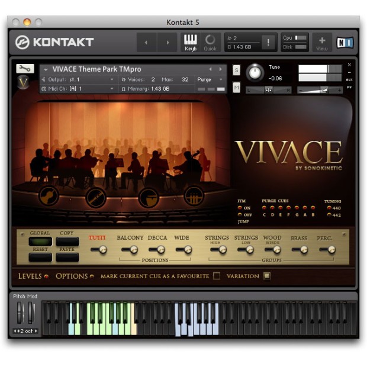Click the Copy button

[67, 242]
